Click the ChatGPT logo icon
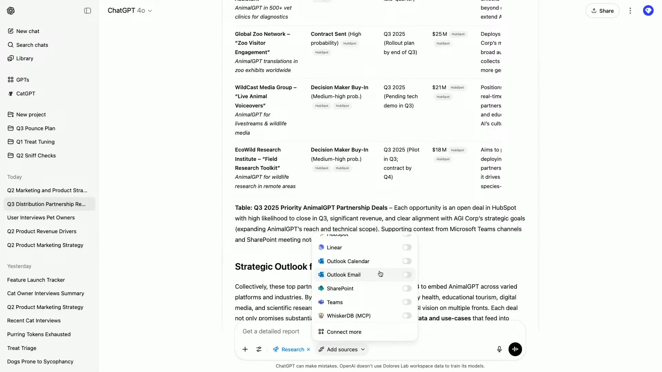Image resolution: width=662 pixels, height=372 pixels. click(x=11, y=11)
